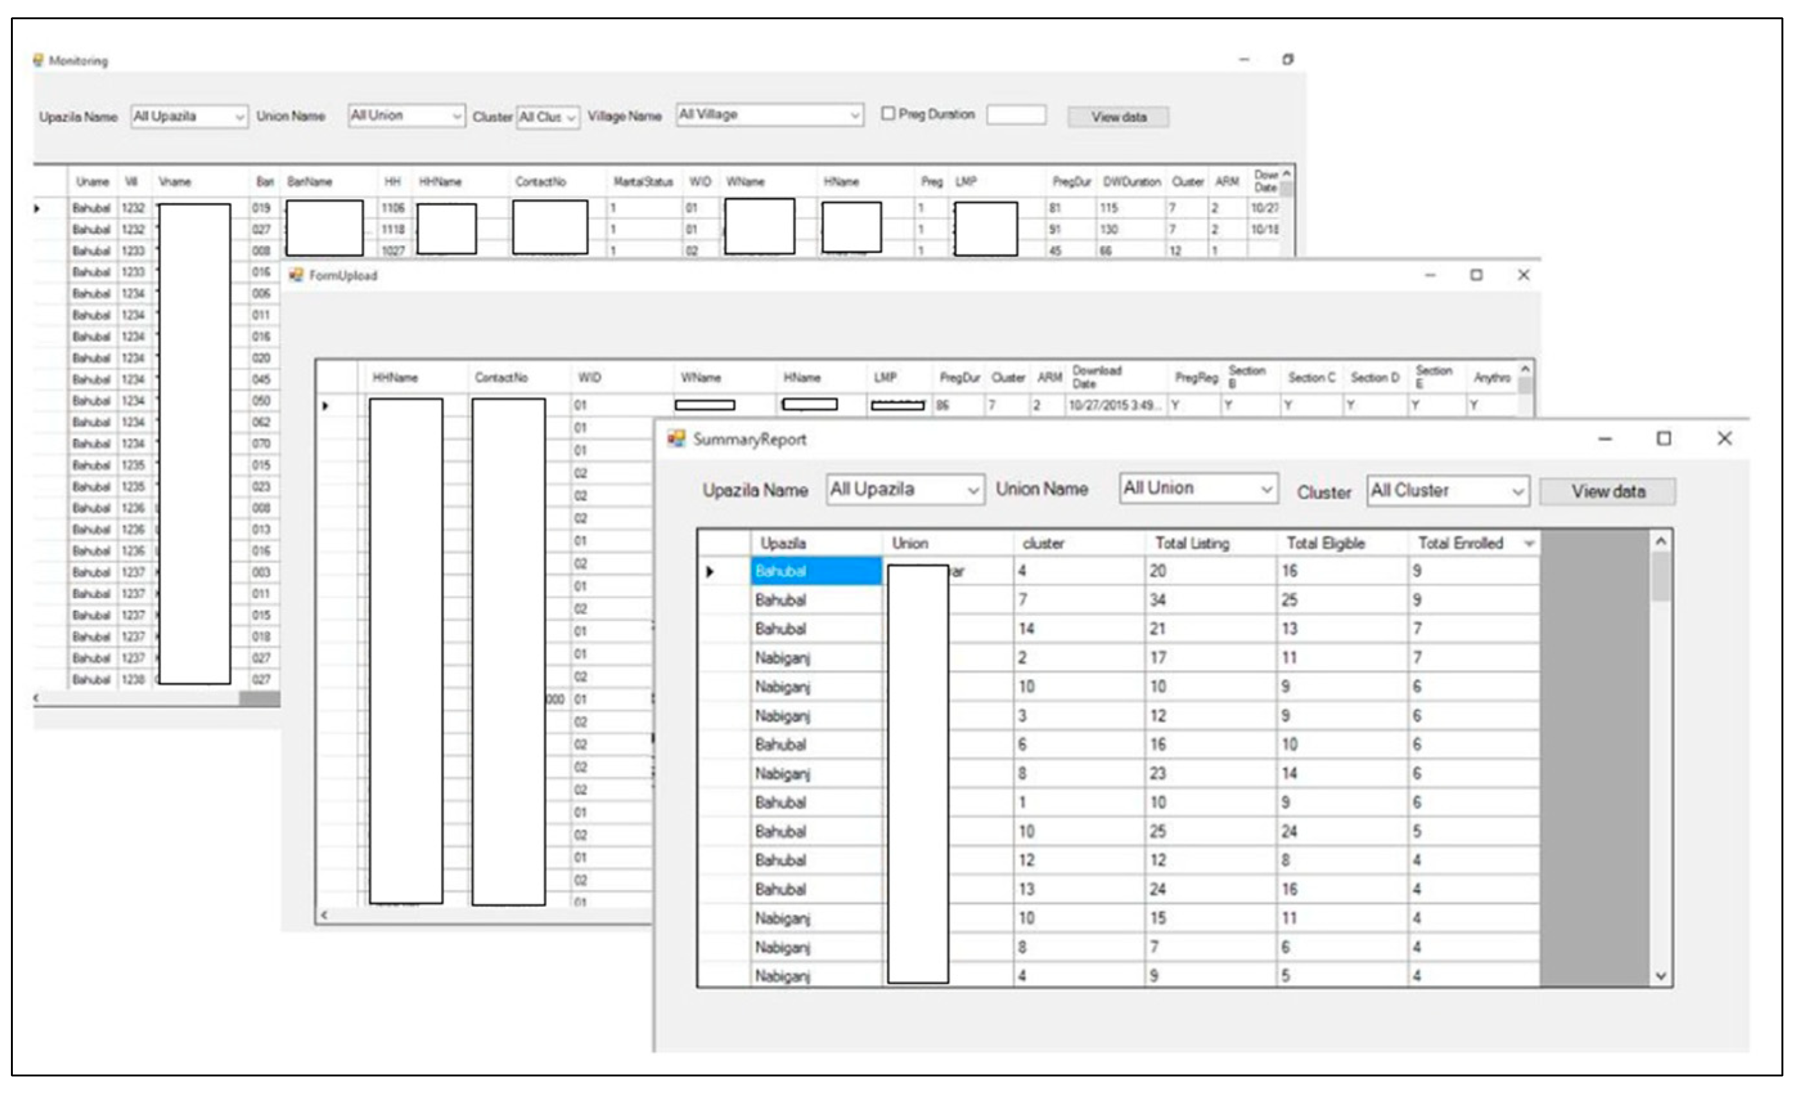Select the highlighted Bahubal cell in first row
The image size is (1802, 1097).
(x=816, y=572)
